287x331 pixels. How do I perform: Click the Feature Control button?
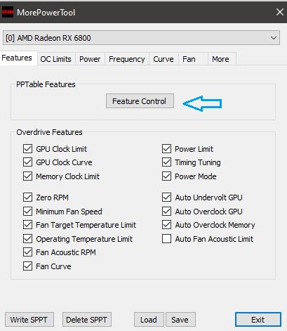pos(140,101)
